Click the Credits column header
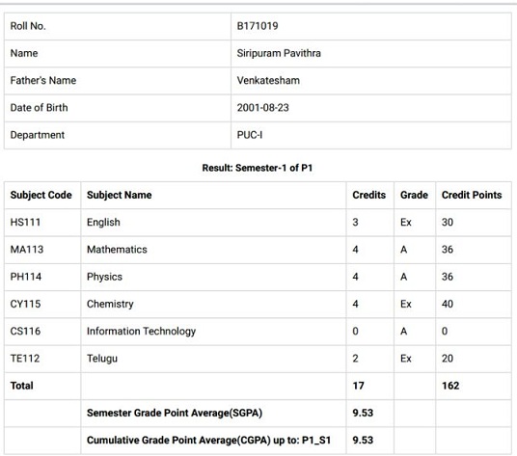 369,195
